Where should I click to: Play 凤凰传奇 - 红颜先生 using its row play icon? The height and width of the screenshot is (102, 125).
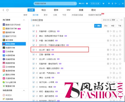111,31
